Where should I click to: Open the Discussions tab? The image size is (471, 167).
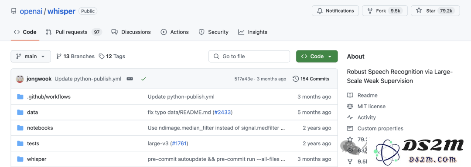131,32
